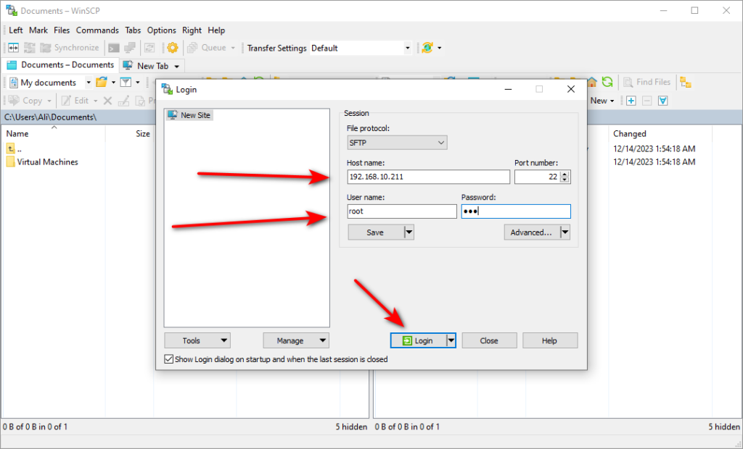The height and width of the screenshot is (449, 743).
Task: Open the Tabs menu
Action: coord(133,30)
